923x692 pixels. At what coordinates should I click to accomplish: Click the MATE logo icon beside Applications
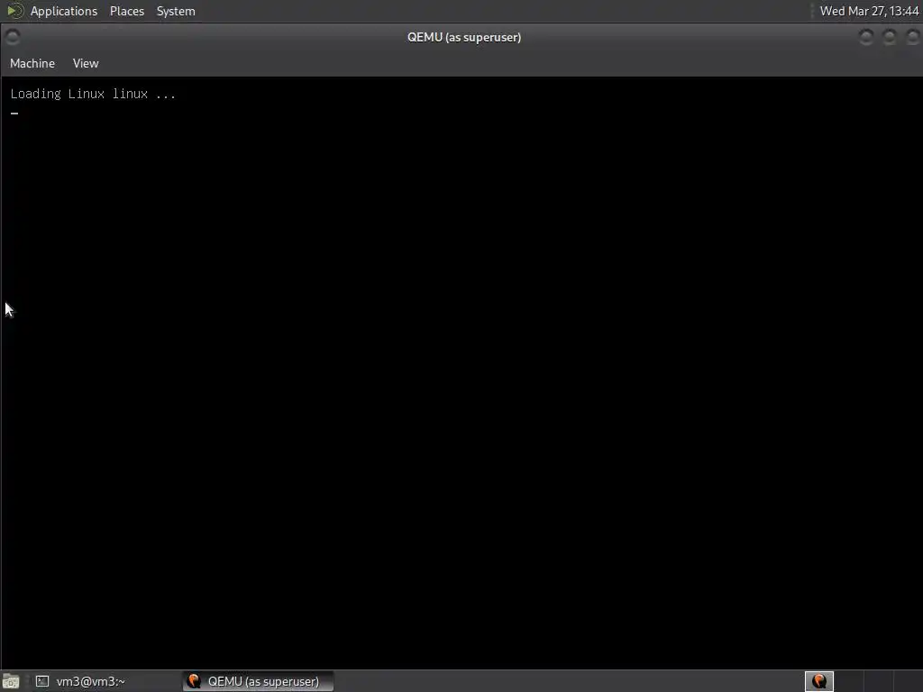point(14,11)
